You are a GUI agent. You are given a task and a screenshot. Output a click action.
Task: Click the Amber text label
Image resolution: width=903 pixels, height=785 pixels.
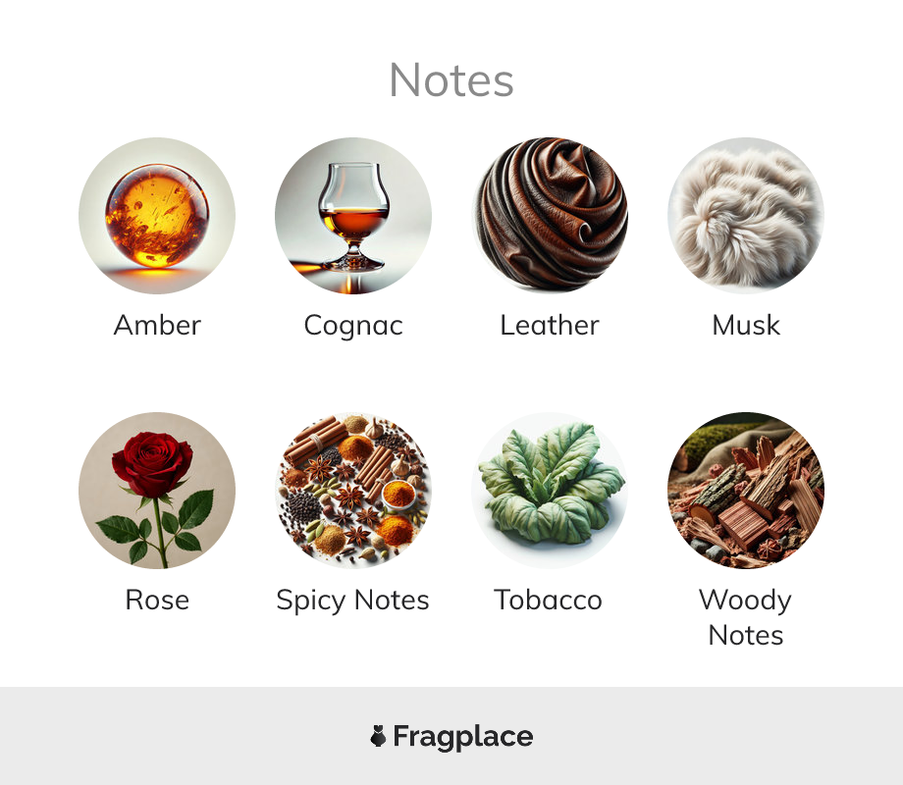click(157, 325)
